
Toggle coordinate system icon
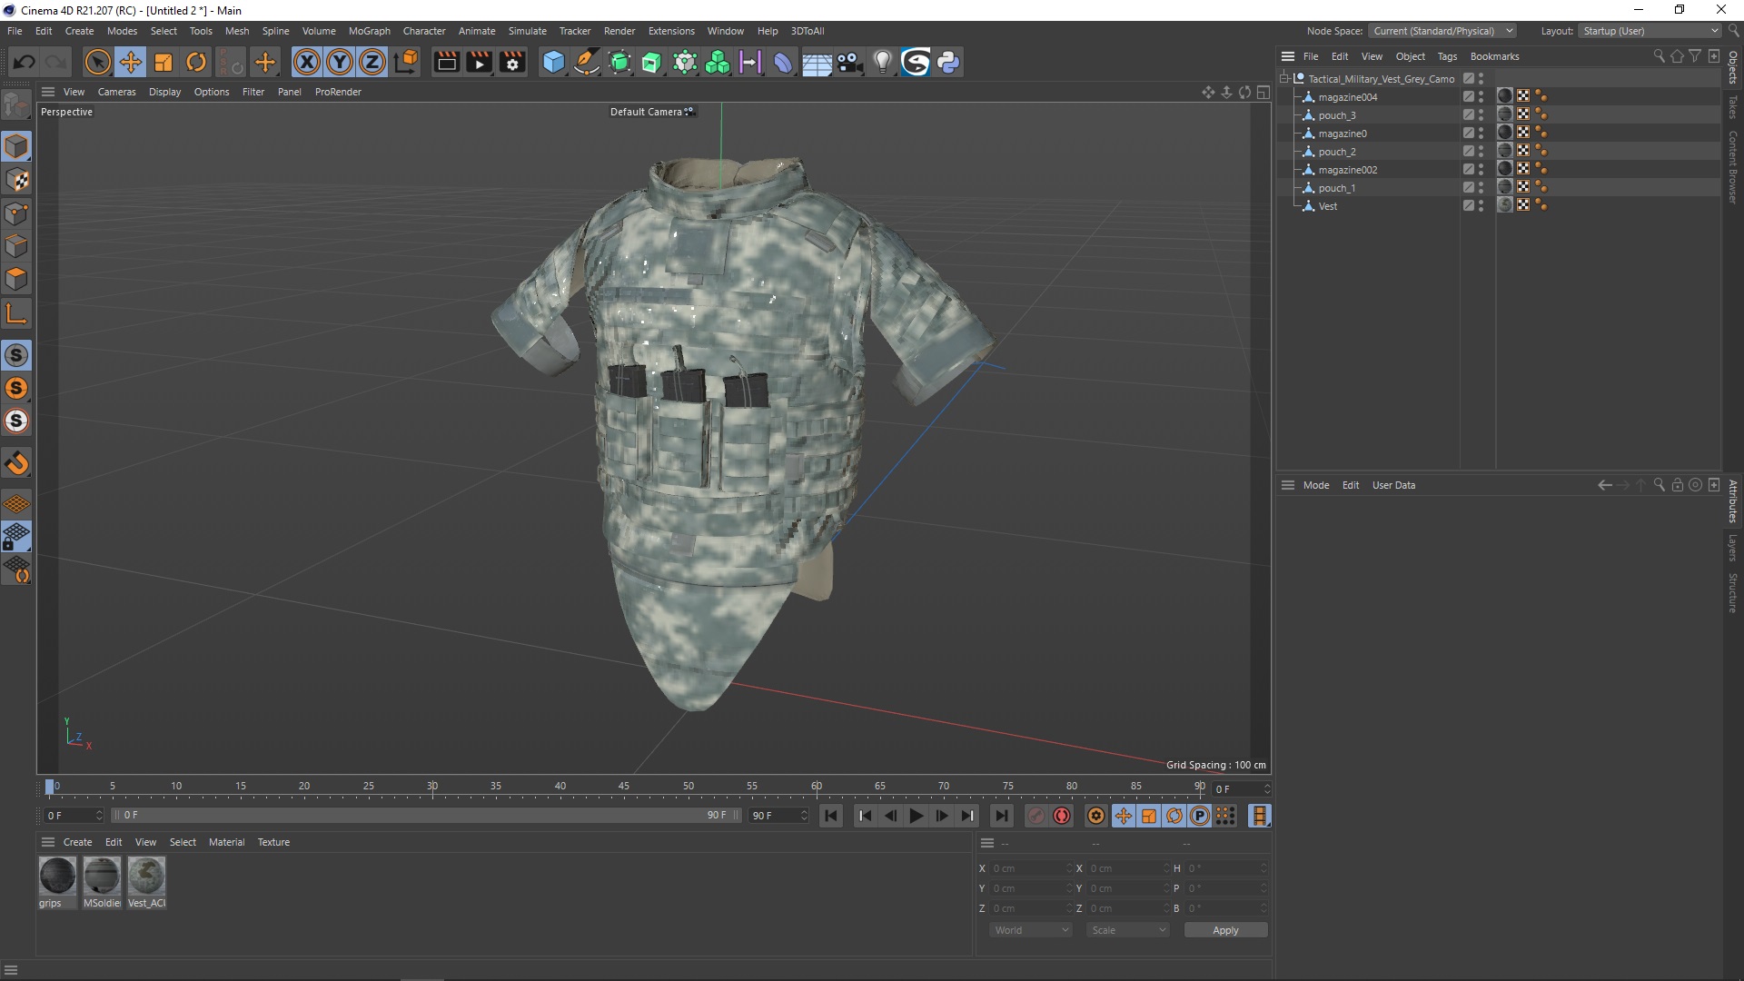(407, 62)
